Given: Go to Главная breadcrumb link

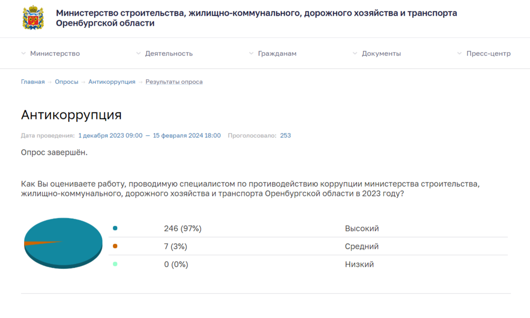Looking at the screenshot, I should [x=33, y=82].
